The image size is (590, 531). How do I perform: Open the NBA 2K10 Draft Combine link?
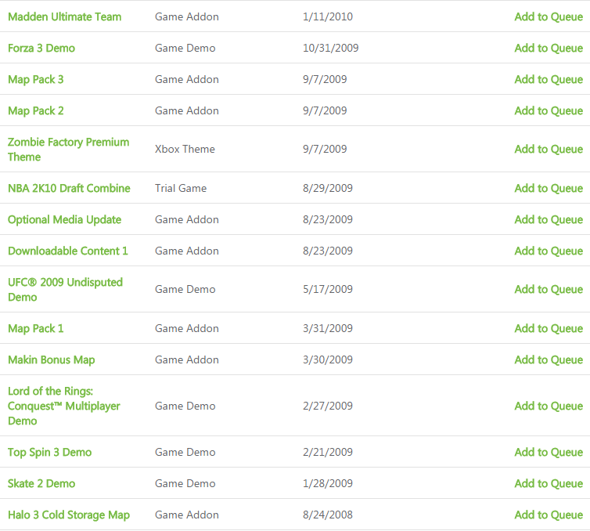(69, 188)
